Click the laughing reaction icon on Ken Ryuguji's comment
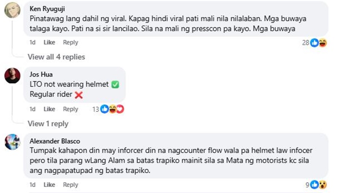 point(322,43)
